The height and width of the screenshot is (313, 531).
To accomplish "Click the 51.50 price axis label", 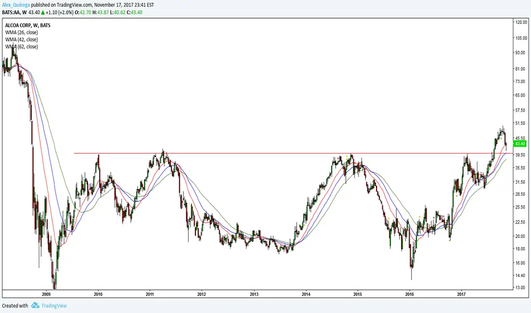I will (520, 124).
